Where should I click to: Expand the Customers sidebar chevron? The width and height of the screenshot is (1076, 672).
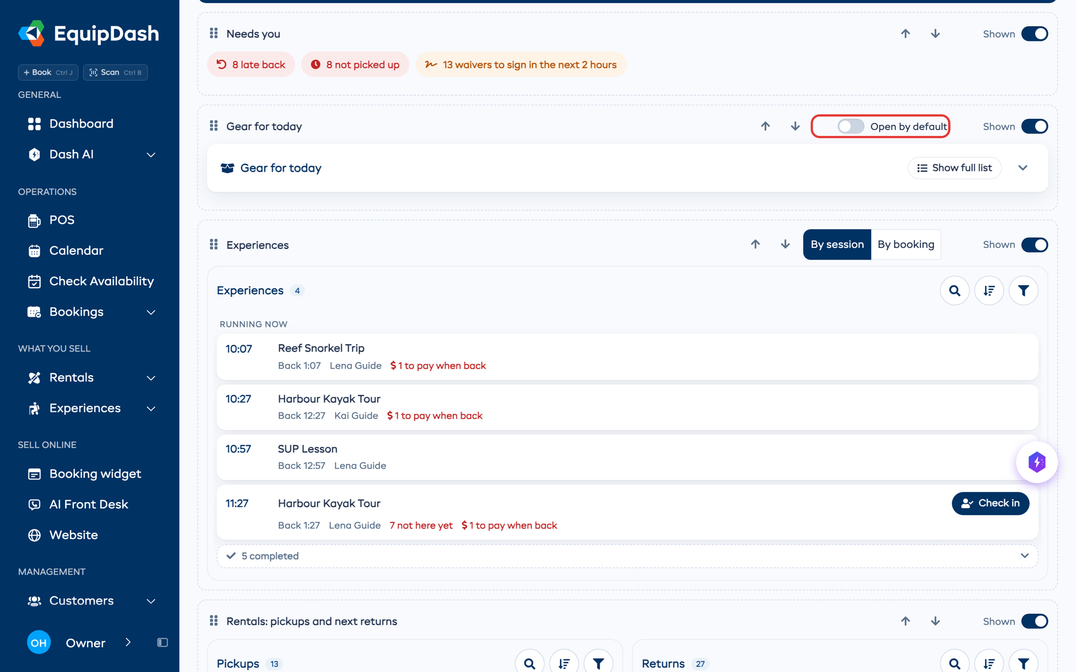coord(151,601)
